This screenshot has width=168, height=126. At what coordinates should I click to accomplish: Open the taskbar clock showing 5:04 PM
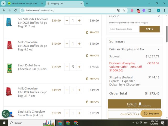(x=154, y=123)
